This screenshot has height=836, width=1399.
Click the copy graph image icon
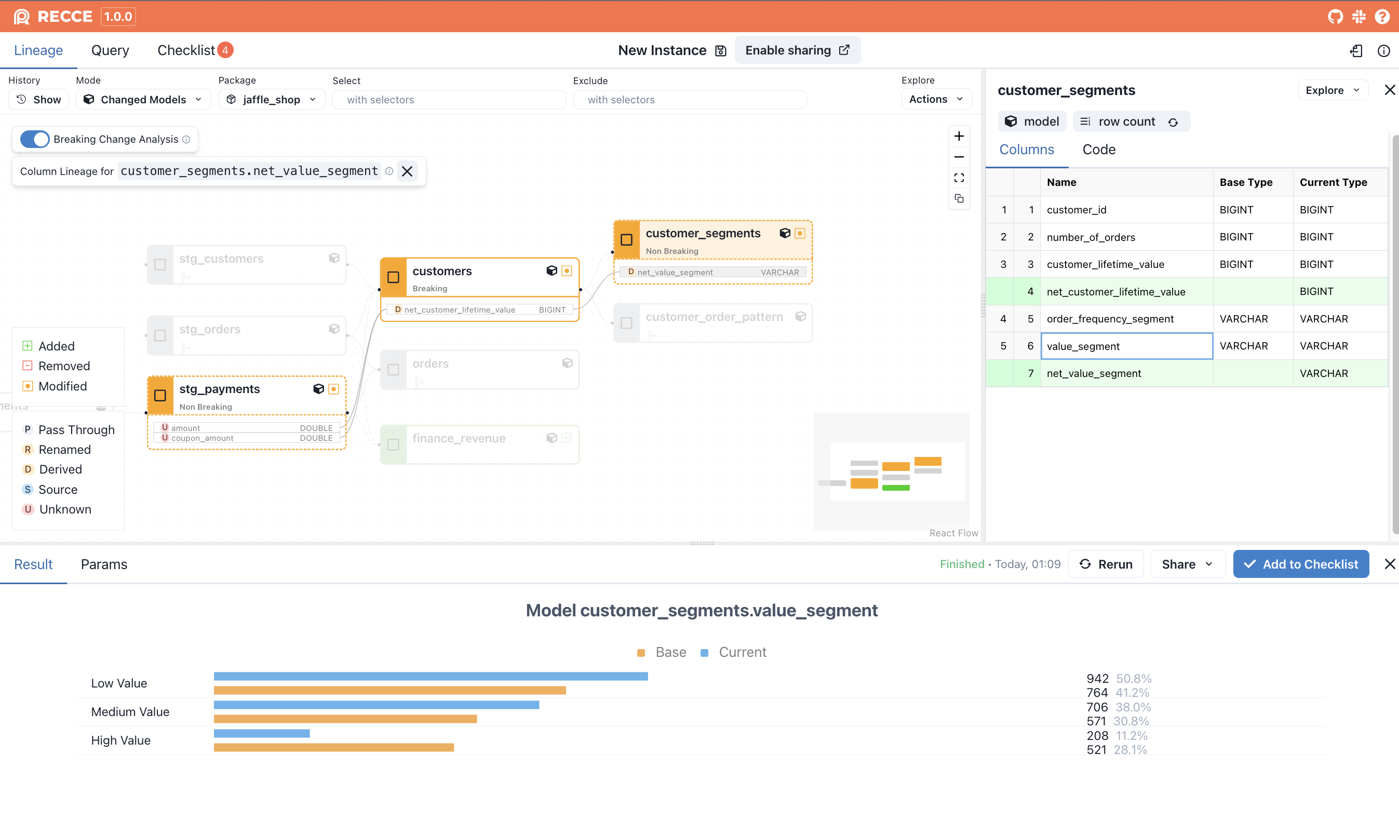959,199
